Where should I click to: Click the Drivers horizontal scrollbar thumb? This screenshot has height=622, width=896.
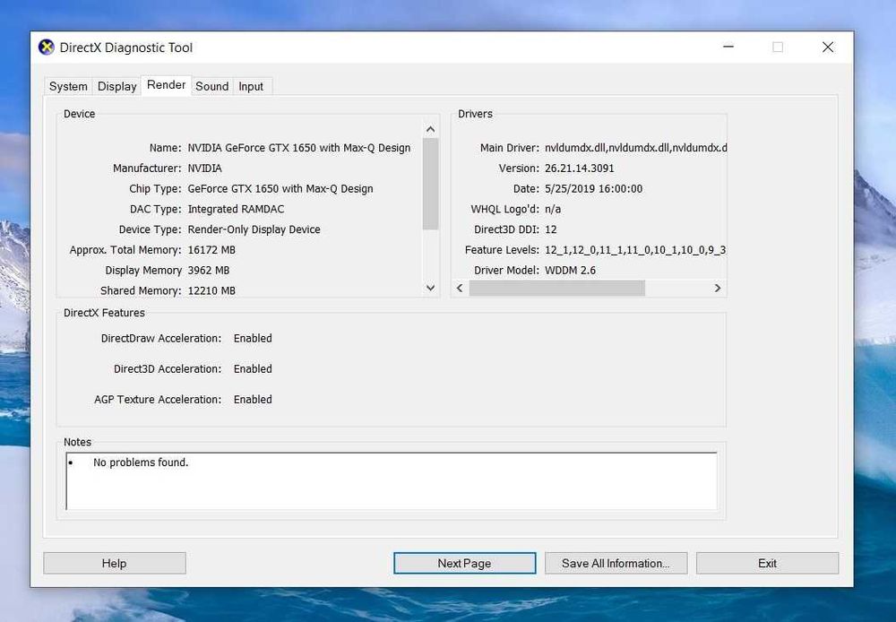[556, 288]
